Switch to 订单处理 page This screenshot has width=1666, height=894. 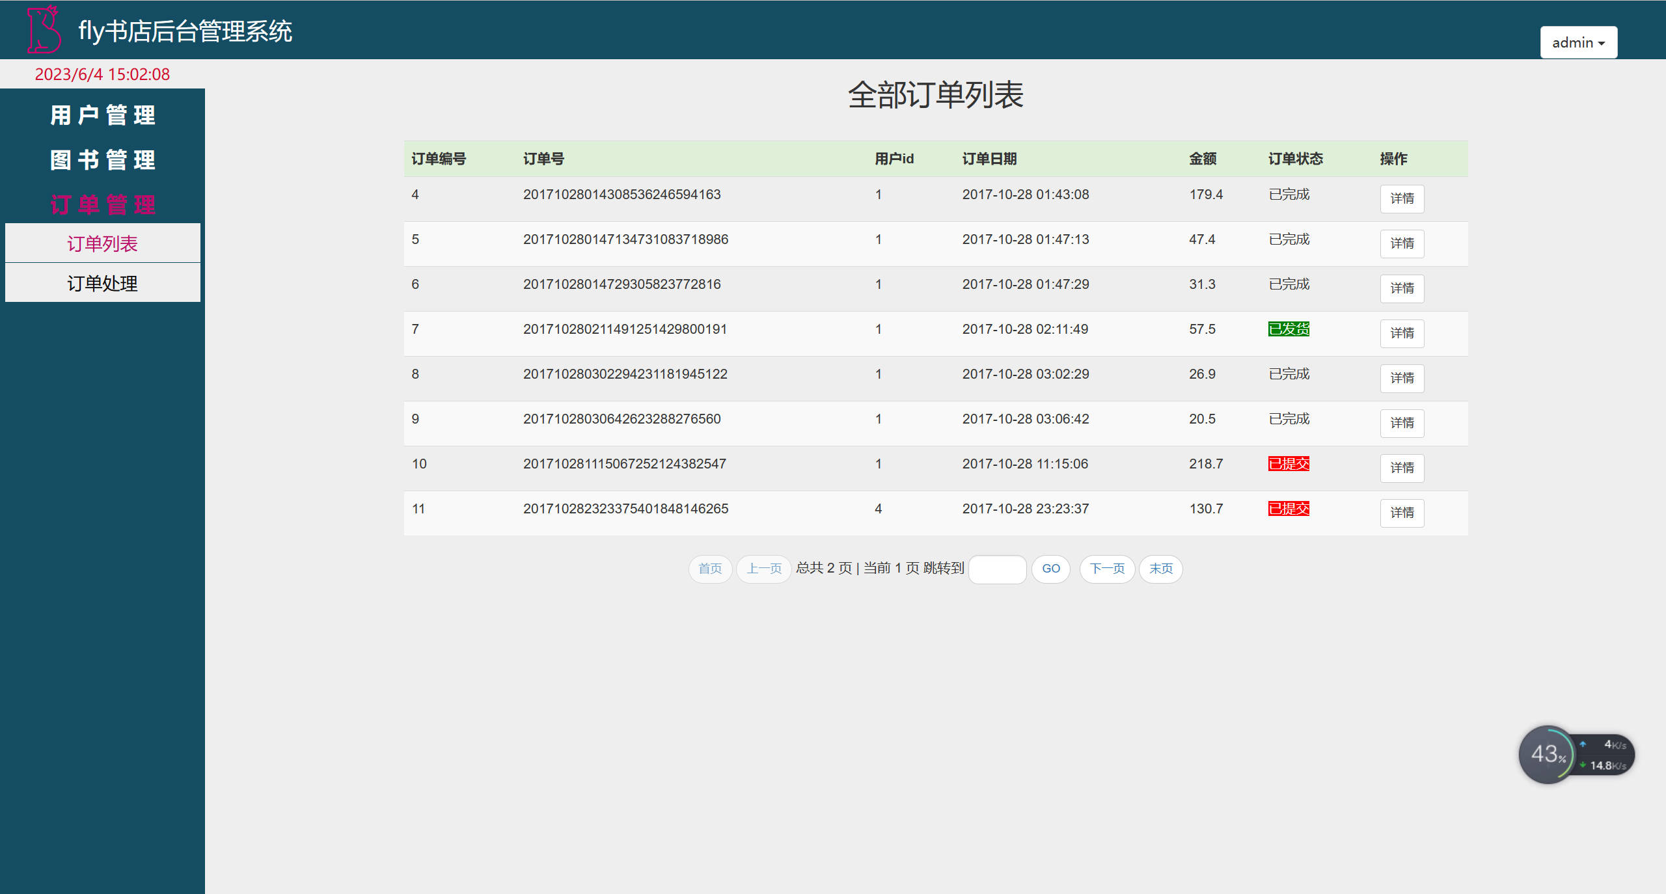coord(102,282)
